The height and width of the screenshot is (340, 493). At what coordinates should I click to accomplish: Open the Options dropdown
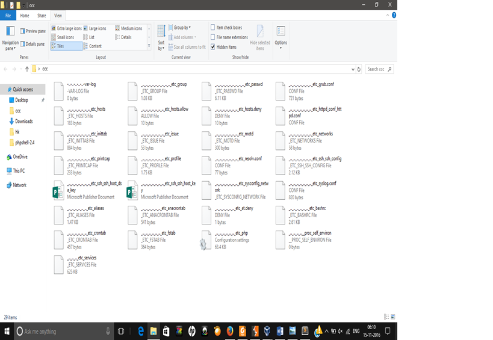point(281,38)
